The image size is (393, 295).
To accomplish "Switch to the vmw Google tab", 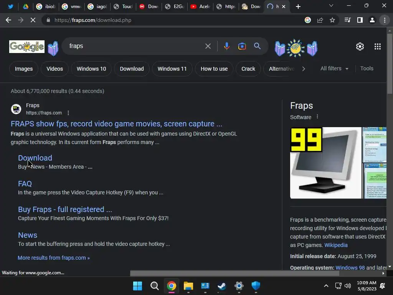I will coord(71,7).
